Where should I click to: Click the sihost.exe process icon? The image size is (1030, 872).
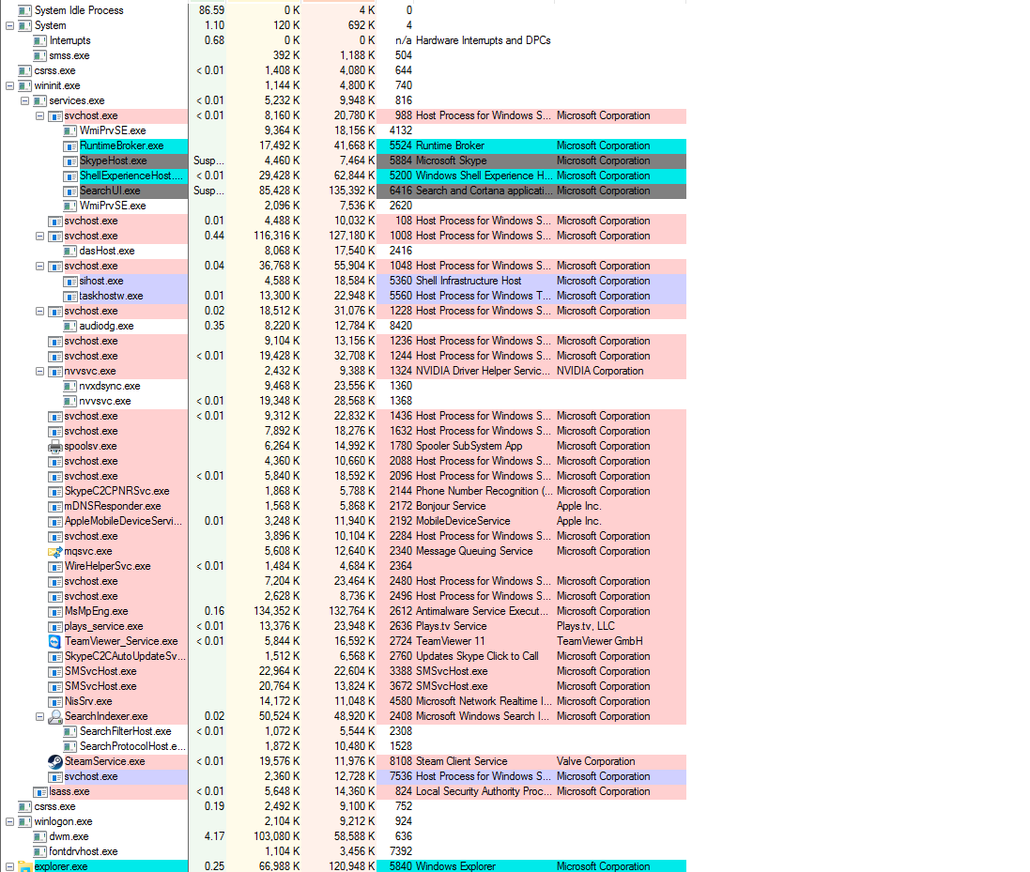(x=70, y=281)
